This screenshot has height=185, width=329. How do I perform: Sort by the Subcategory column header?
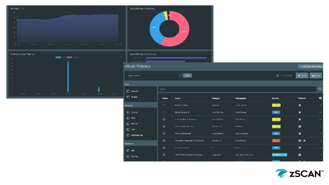point(241,98)
